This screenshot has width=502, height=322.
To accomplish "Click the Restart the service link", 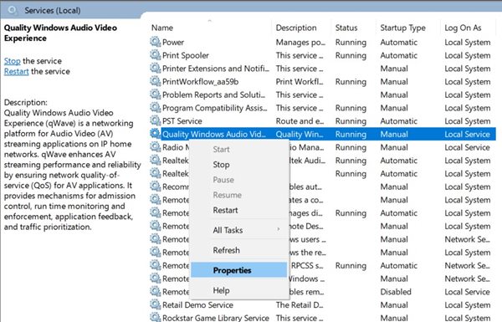I will (17, 71).
